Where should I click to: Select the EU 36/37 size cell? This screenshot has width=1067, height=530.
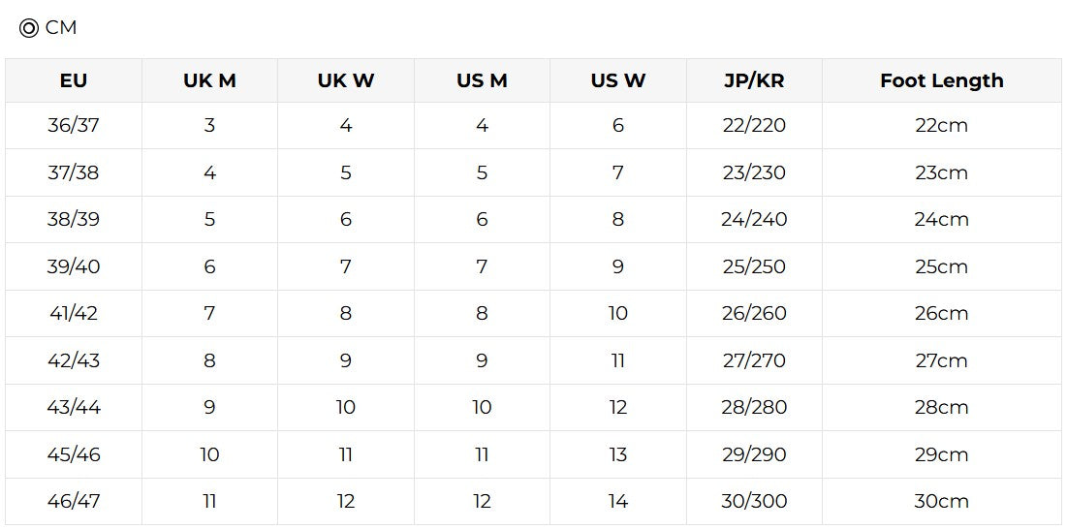point(74,126)
